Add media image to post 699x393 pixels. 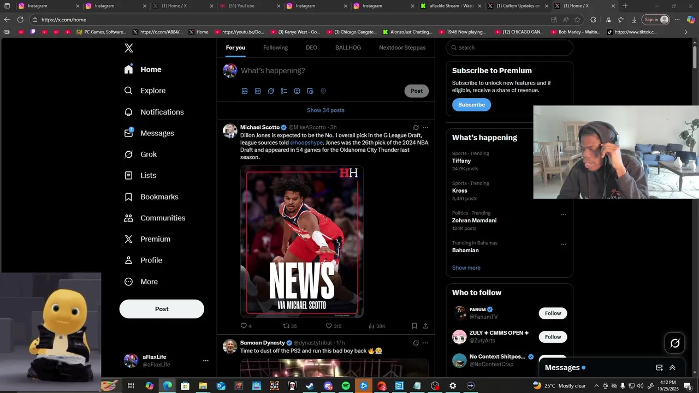tap(245, 91)
